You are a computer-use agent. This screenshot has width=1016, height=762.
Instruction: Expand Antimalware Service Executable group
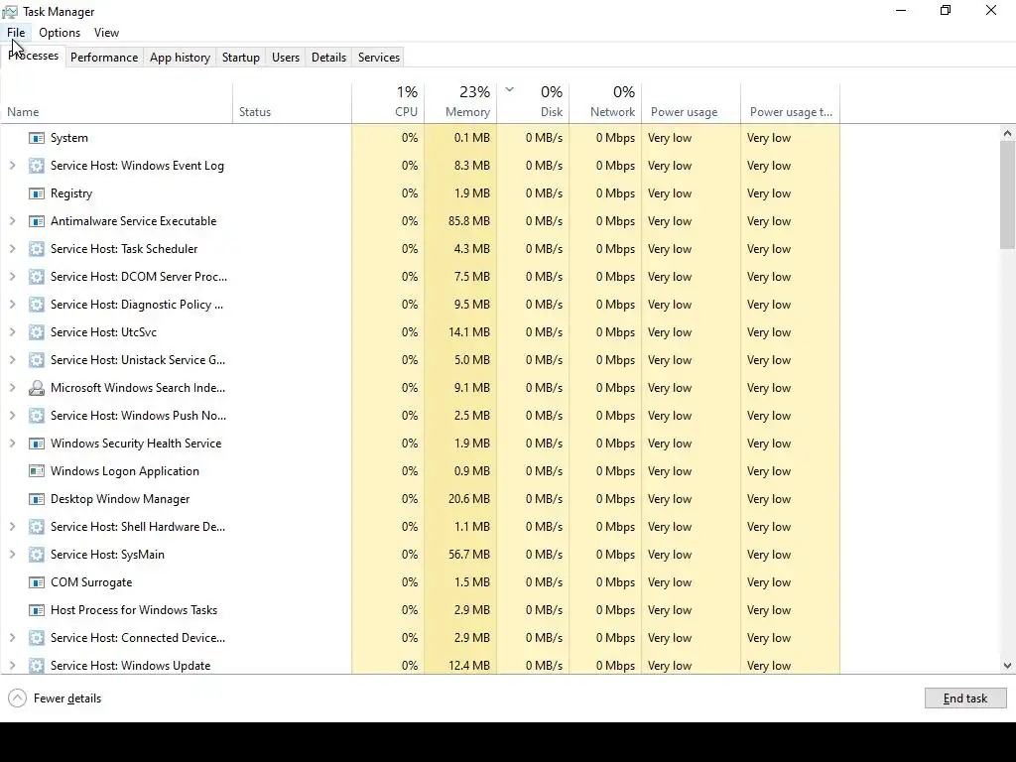(12, 221)
